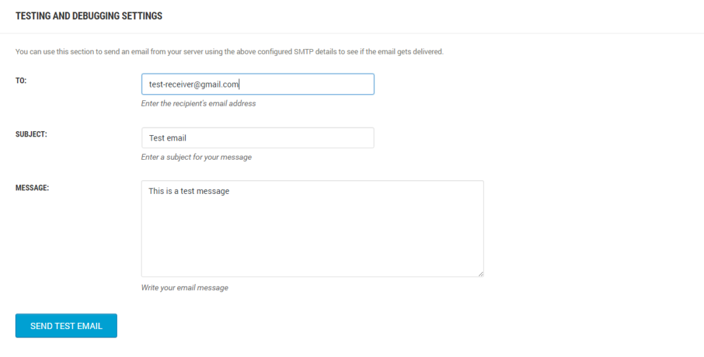This screenshot has width=704, height=357.
Task: Click the Testing and Debugging Settings heading
Action: [89, 16]
